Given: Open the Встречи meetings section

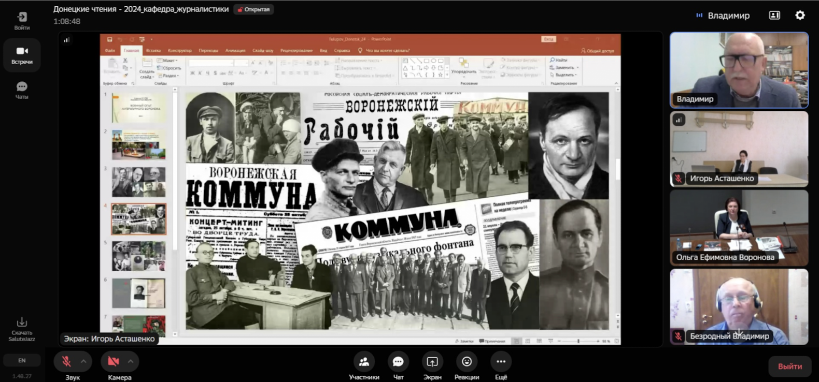Looking at the screenshot, I should pos(22,55).
